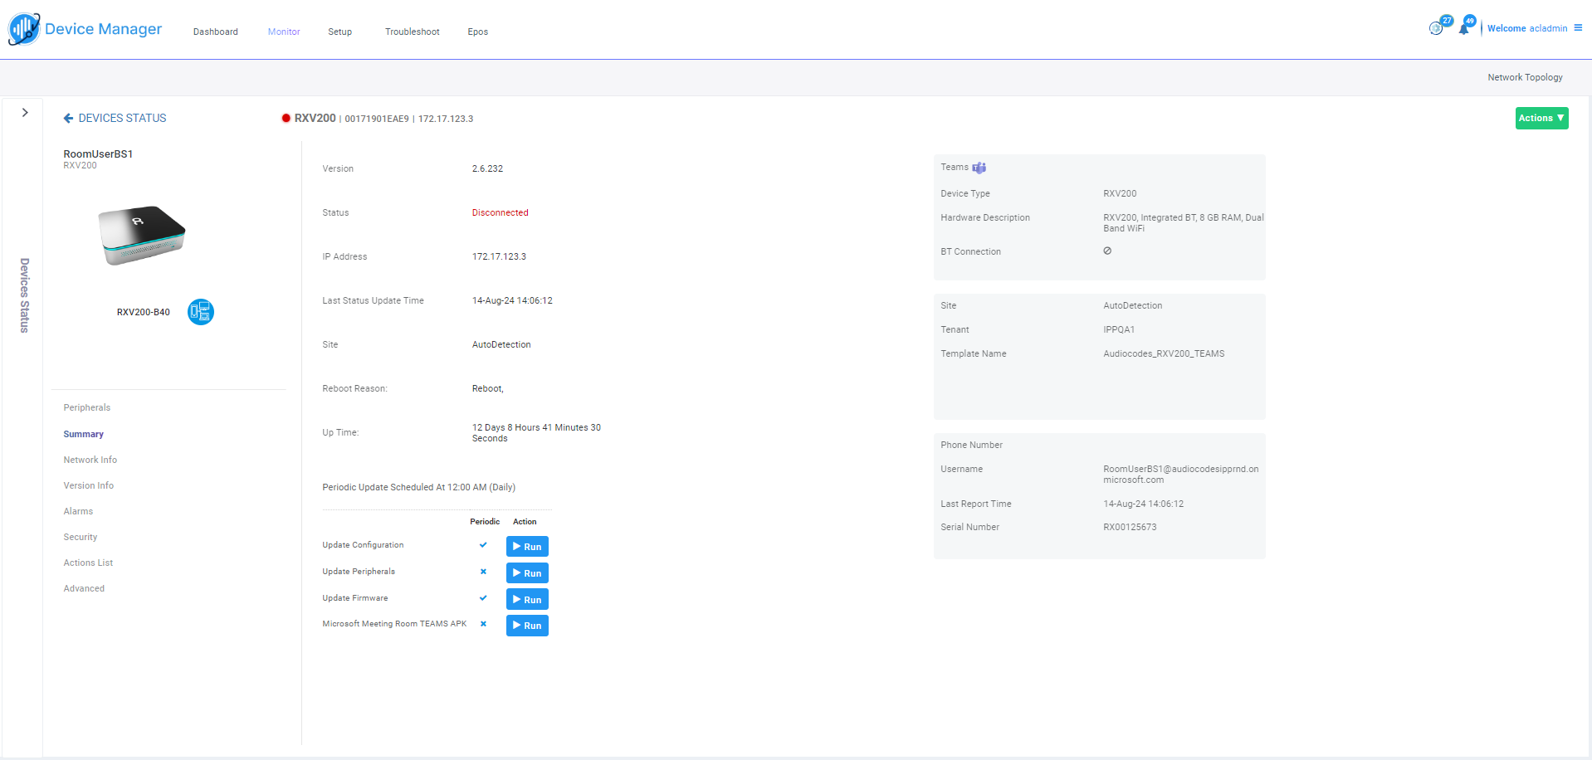Click the Disconnected status value

click(501, 212)
